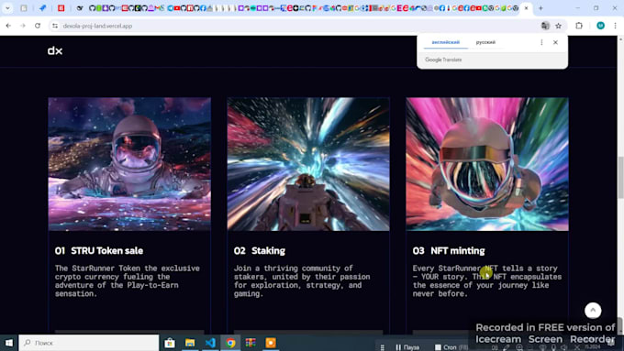The width and height of the screenshot is (624, 351).
Task: Open the Chrome profile avatar
Action: 600,26
